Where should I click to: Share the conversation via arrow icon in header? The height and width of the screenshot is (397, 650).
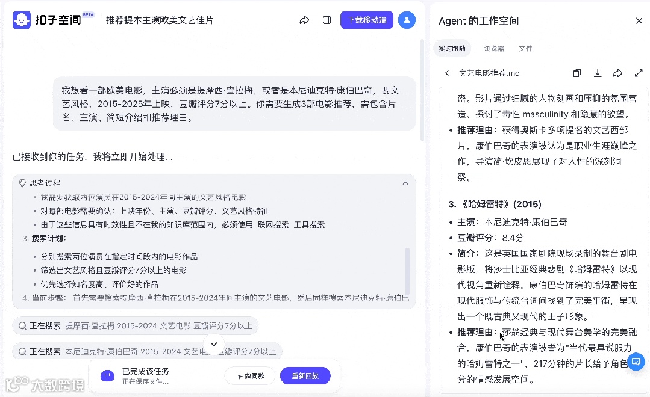coord(304,20)
